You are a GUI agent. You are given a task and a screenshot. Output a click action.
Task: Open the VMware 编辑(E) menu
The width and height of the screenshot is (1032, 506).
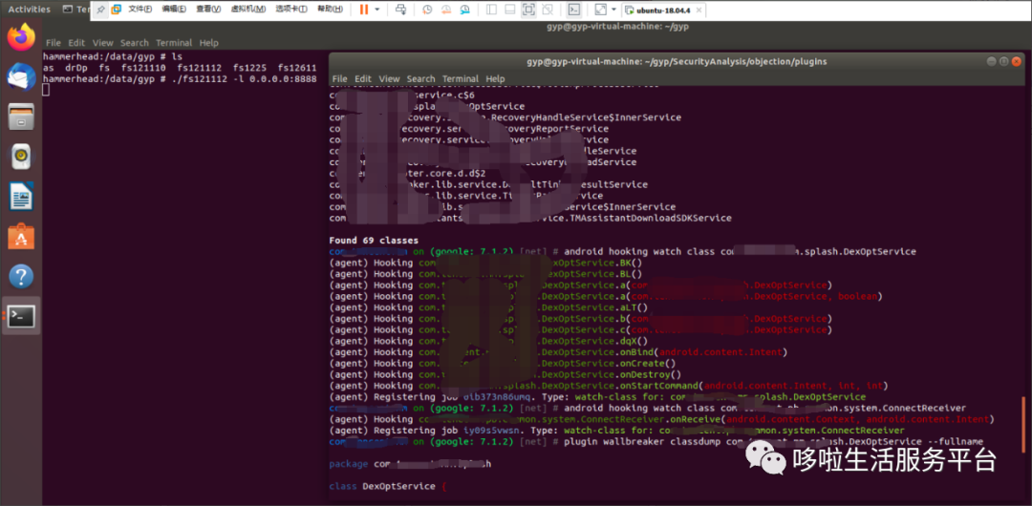coord(174,10)
